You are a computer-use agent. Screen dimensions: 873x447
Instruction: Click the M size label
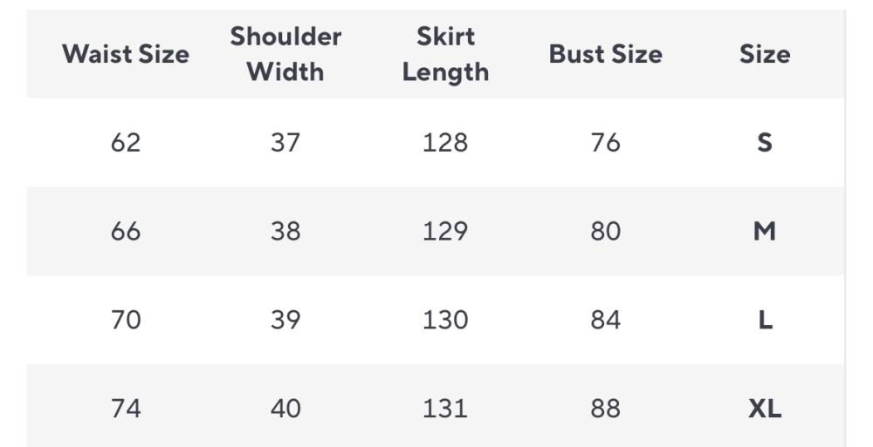[765, 231]
